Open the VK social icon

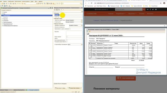click(148, 9)
